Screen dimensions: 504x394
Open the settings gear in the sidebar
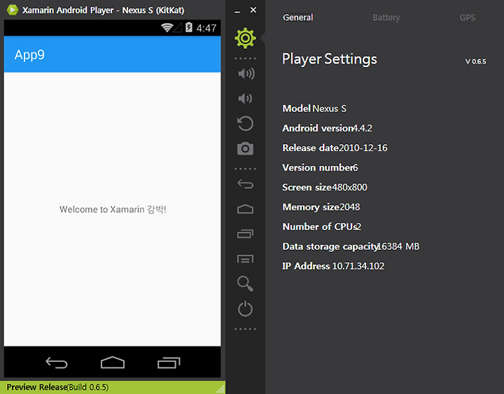[245, 38]
